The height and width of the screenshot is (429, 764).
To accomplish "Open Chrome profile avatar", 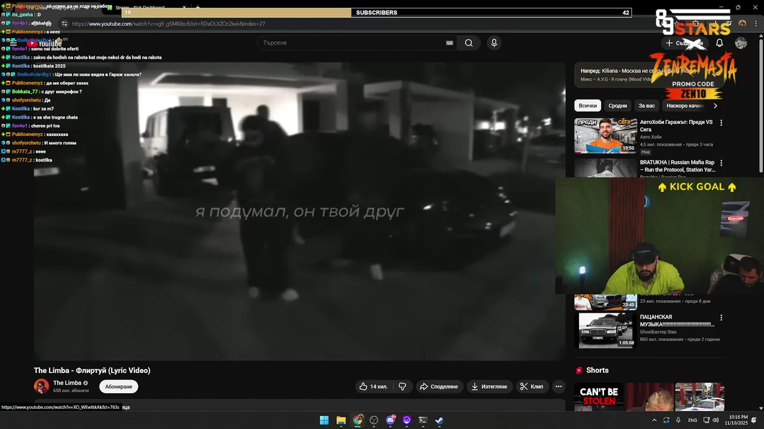I will point(742,24).
